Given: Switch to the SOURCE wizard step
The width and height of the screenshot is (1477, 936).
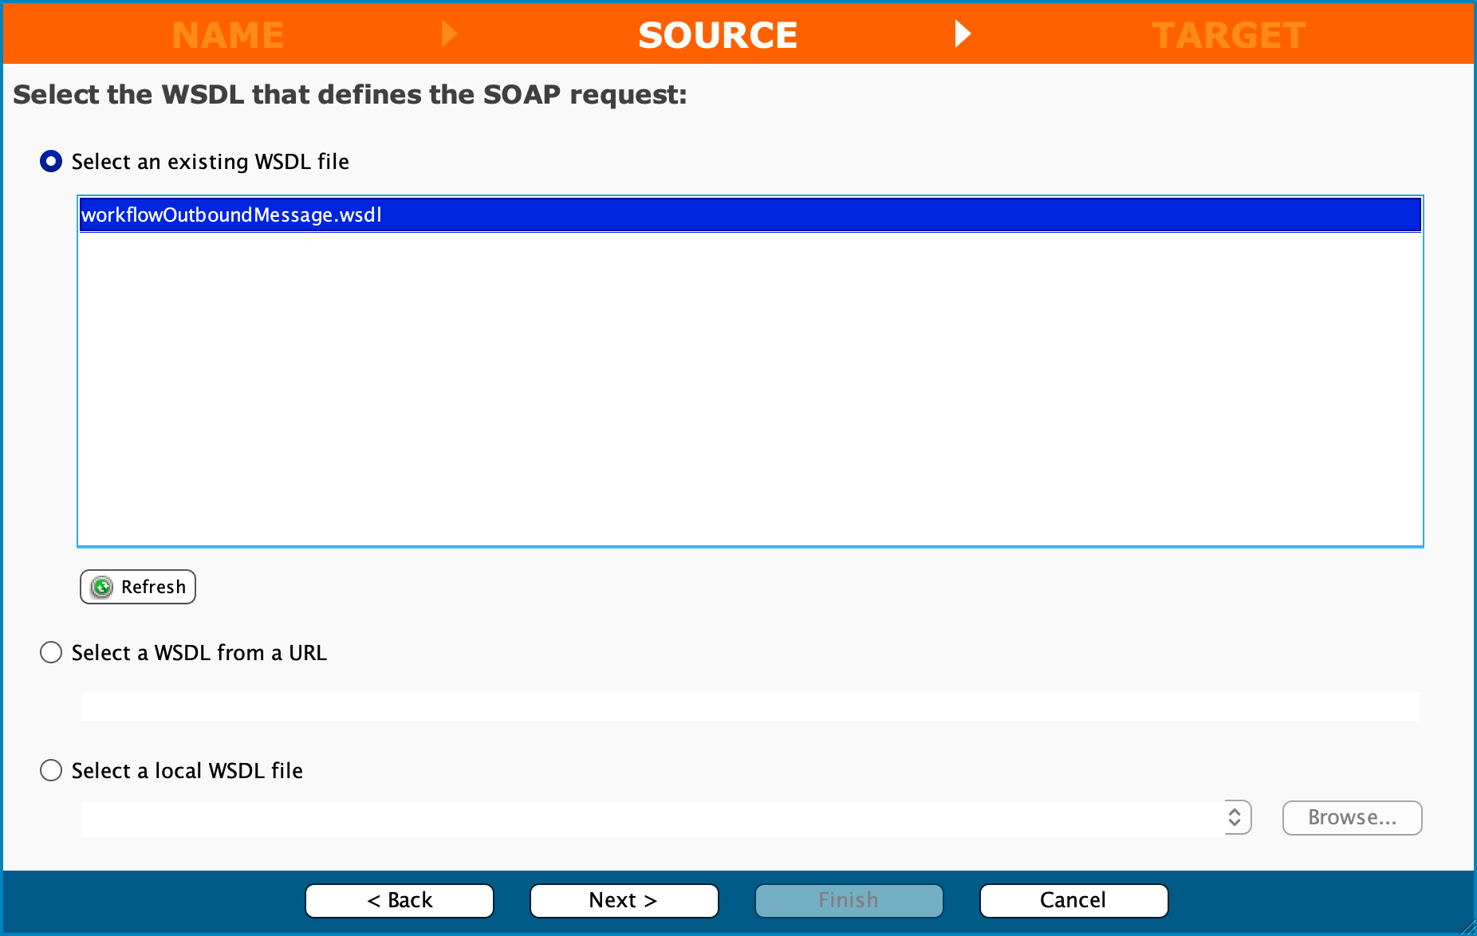Looking at the screenshot, I should (x=718, y=35).
